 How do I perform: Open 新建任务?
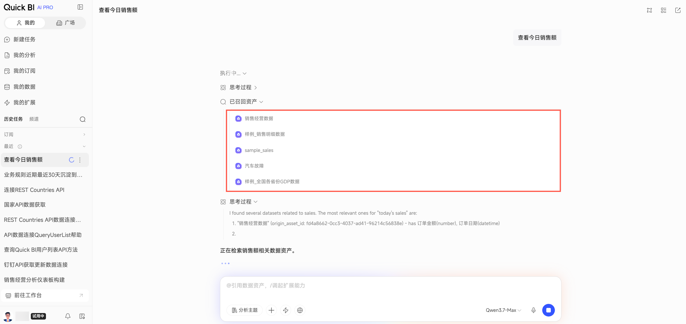tap(20, 39)
